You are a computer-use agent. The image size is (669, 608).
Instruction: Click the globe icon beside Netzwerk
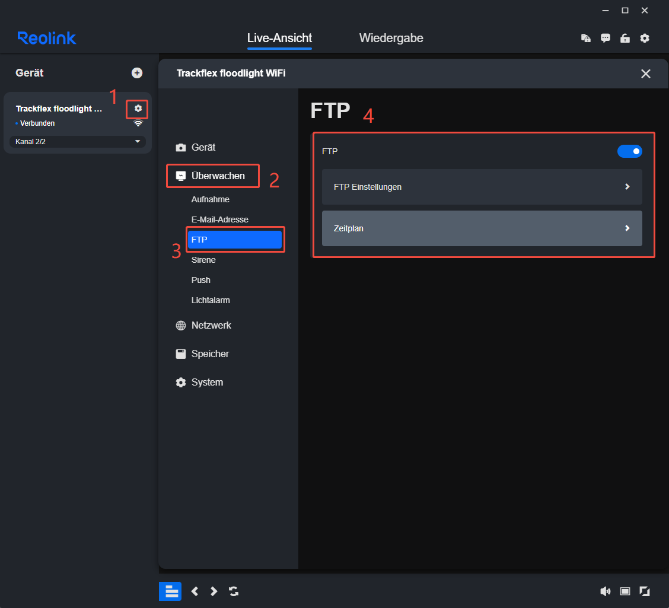181,326
